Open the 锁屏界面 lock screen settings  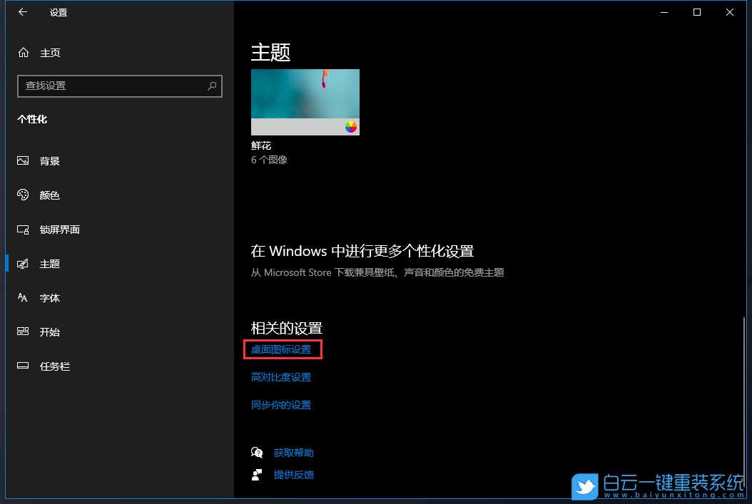click(x=59, y=229)
